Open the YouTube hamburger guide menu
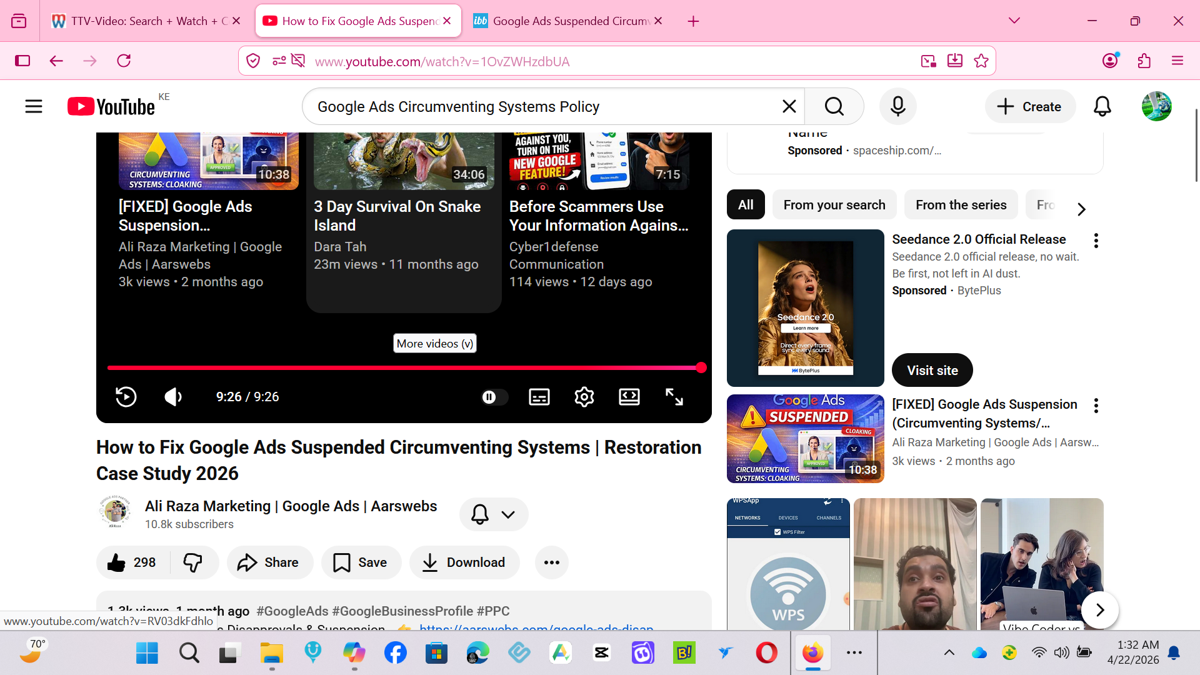Screen dimensions: 1200x675 34,107
